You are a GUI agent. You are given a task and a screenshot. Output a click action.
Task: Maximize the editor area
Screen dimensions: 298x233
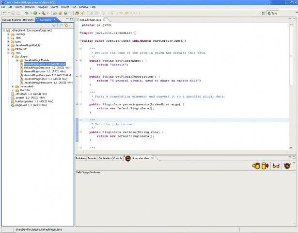tap(294, 19)
